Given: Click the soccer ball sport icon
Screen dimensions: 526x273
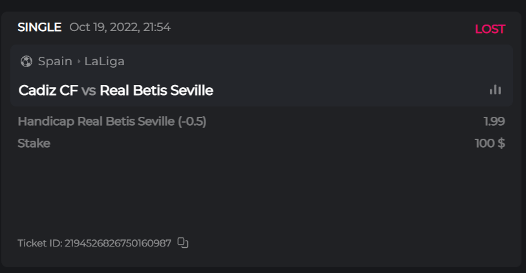Looking at the screenshot, I should [x=26, y=61].
